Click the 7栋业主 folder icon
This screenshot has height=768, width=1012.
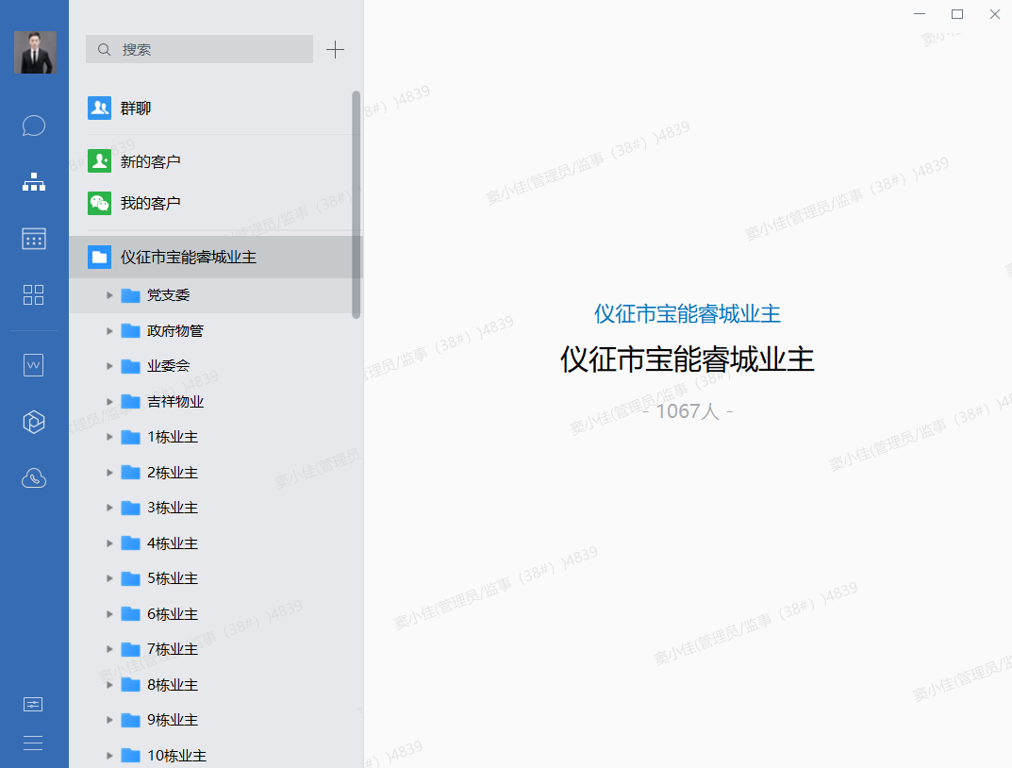131,649
